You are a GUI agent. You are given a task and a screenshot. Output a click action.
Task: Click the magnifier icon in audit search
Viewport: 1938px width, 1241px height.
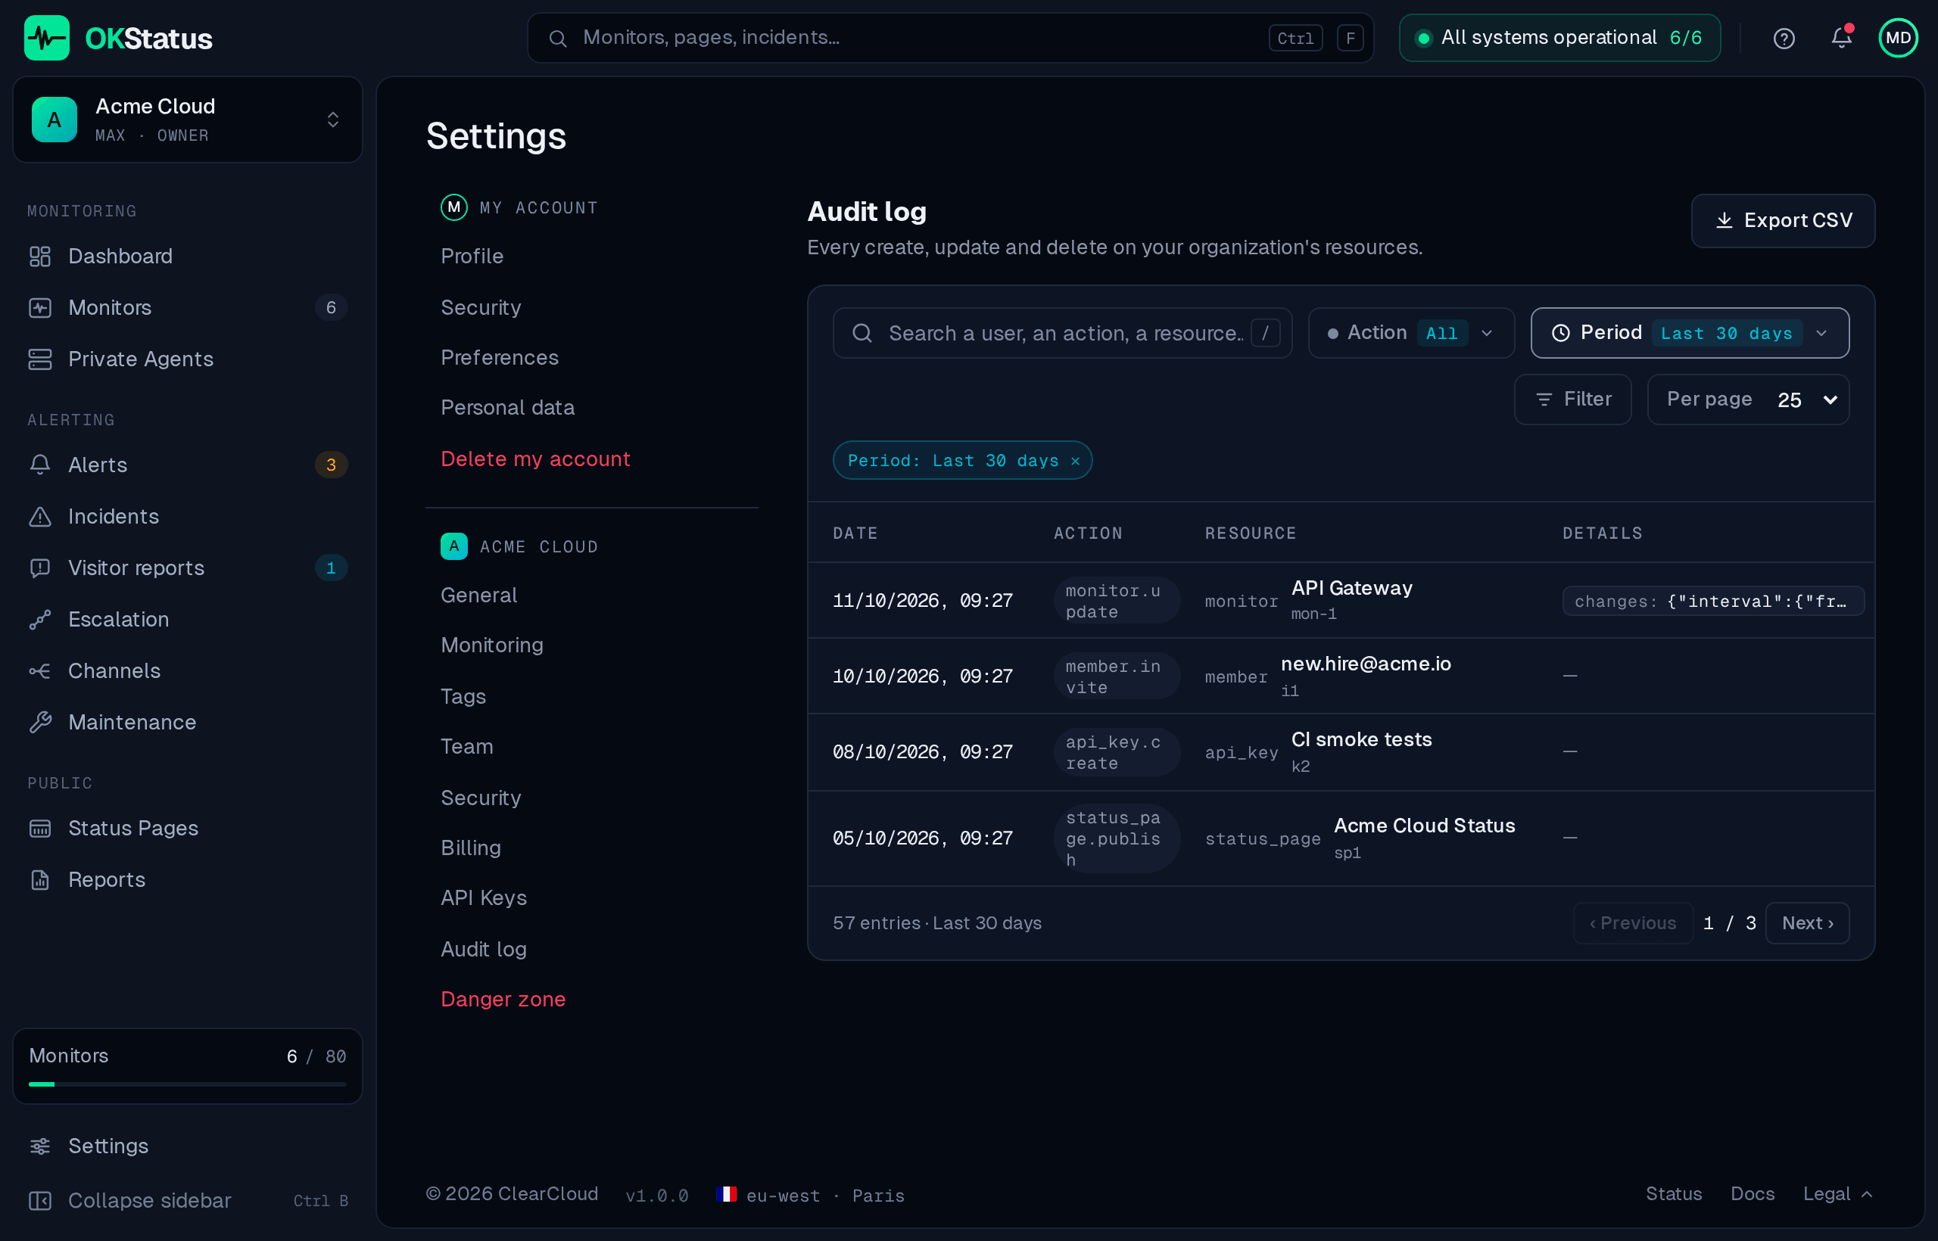click(x=862, y=333)
